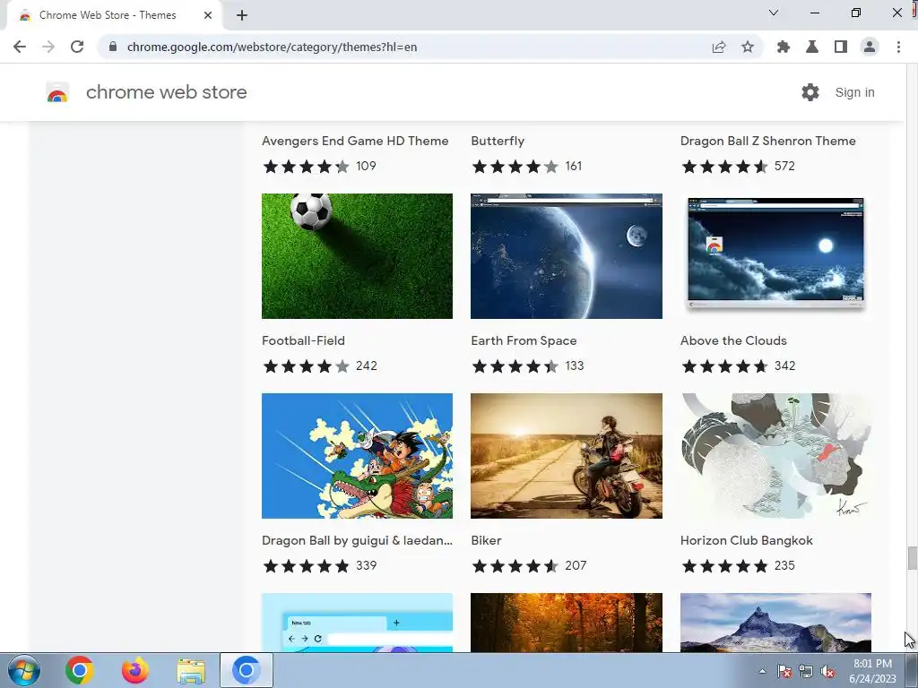Open the volume speaker tray icon
Viewport: 918px width, 688px height.
827,671
